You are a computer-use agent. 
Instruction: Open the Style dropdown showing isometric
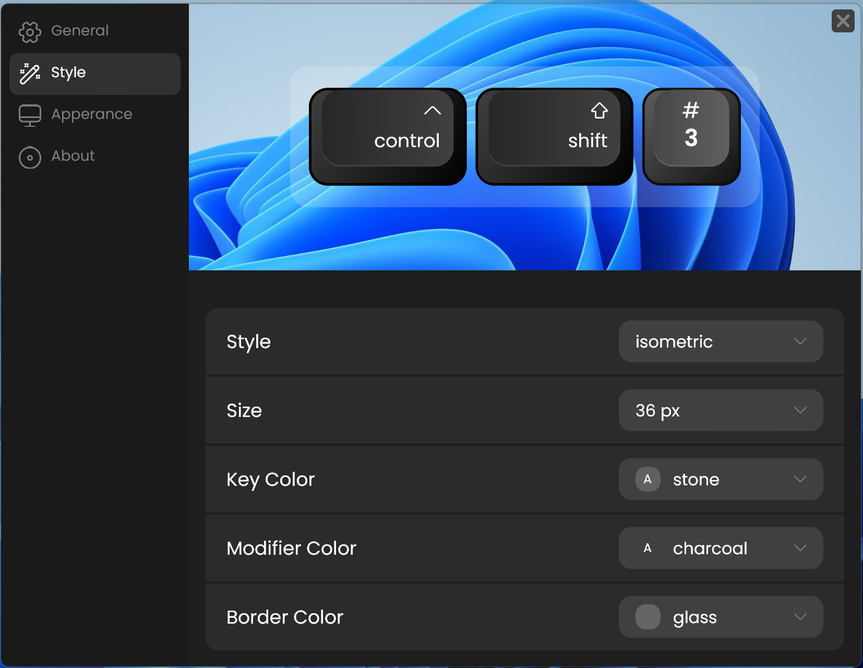721,341
